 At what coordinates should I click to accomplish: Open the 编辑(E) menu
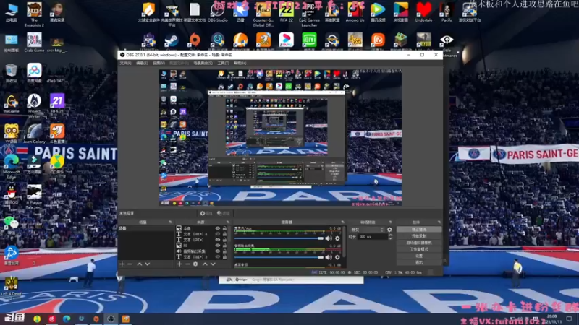pos(142,64)
